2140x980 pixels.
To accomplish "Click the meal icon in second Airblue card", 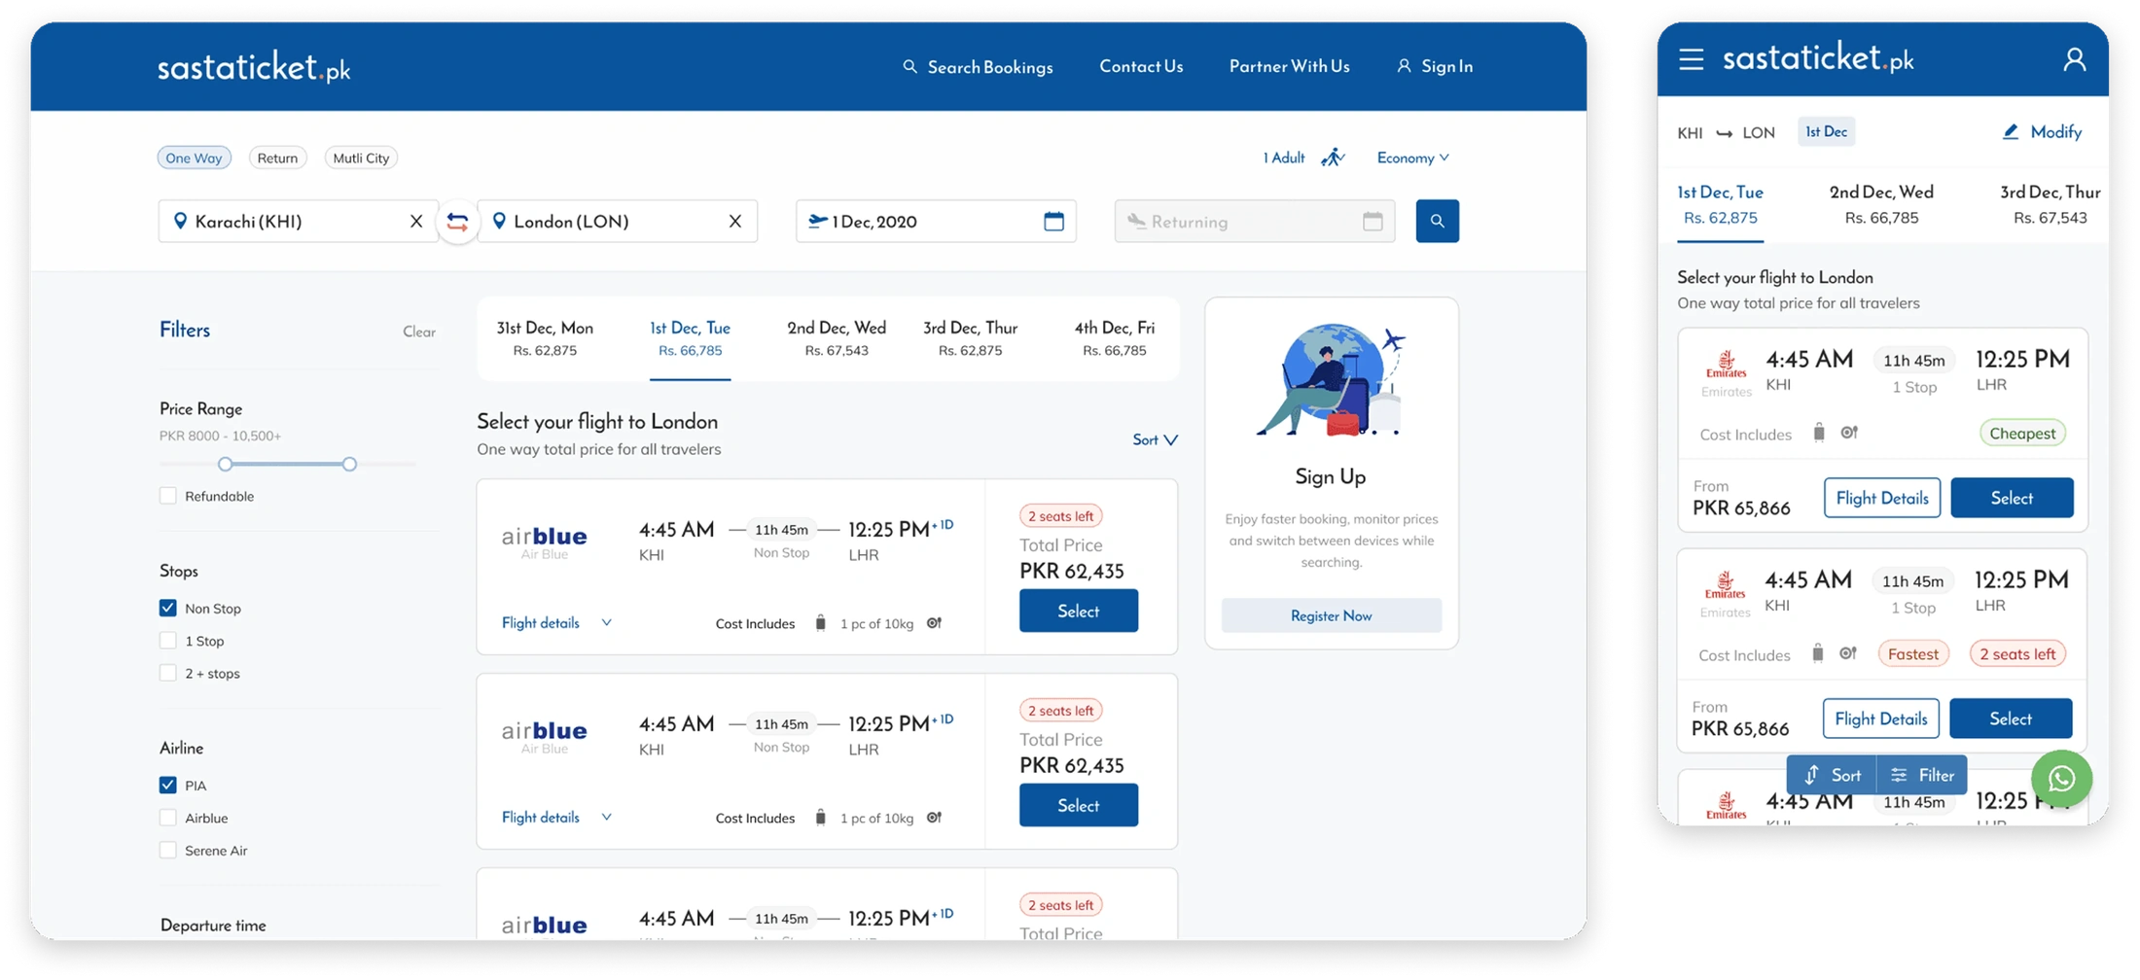I will point(935,818).
